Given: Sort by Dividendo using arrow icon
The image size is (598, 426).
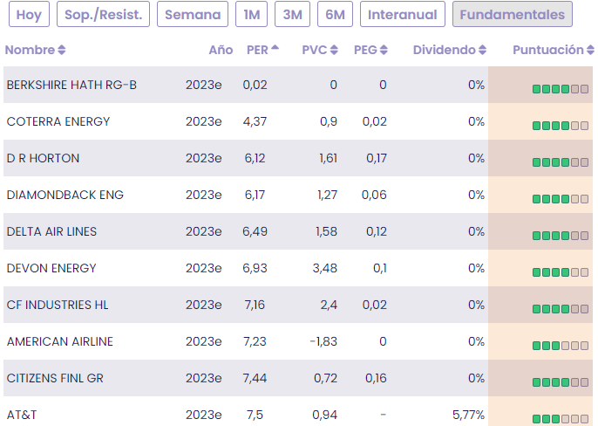Looking at the screenshot, I should pyautogui.click(x=483, y=51).
